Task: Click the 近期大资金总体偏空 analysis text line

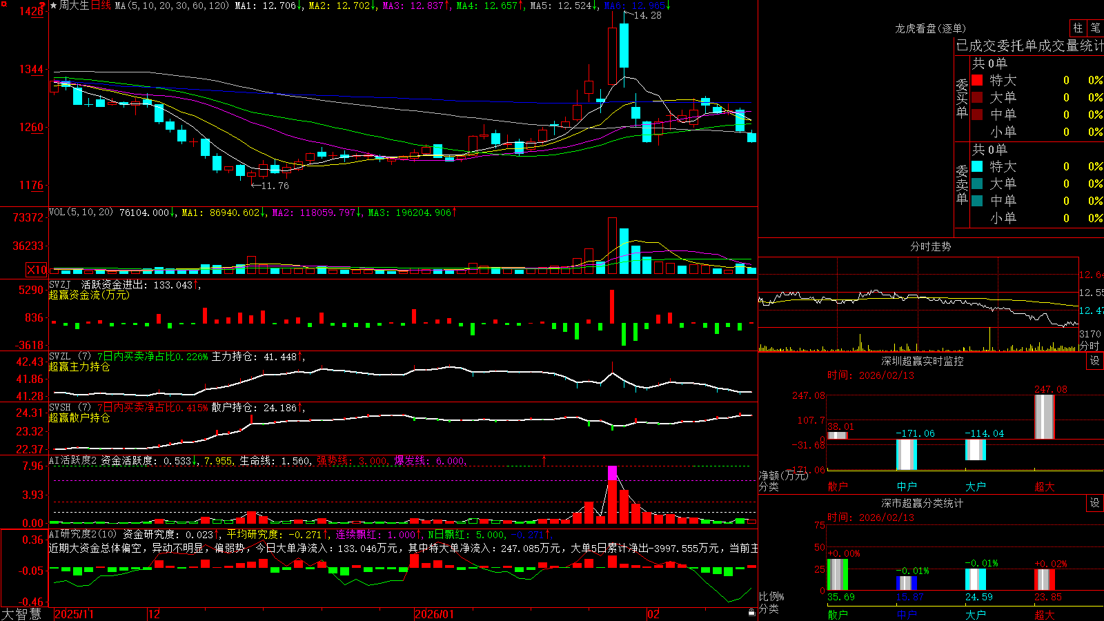Action: click(403, 548)
